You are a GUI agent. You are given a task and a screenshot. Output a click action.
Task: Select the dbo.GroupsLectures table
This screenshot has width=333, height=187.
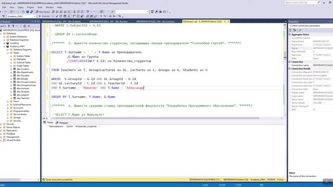click(x=26, y=85)
